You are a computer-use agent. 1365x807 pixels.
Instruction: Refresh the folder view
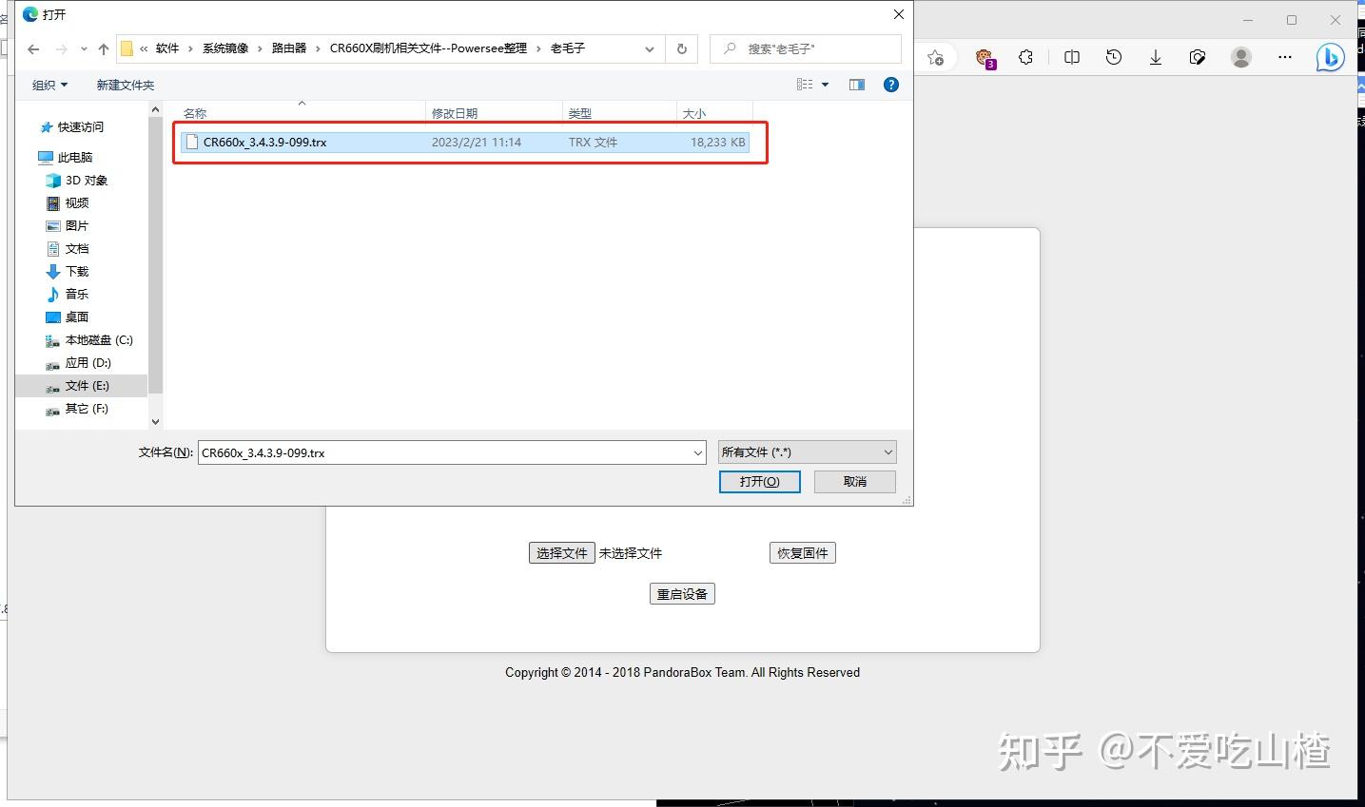tap(681, 48)
